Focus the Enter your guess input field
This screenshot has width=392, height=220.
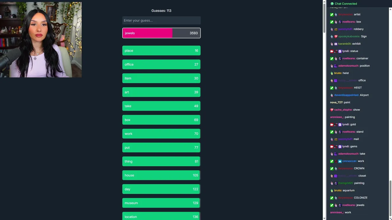(161, 20)
